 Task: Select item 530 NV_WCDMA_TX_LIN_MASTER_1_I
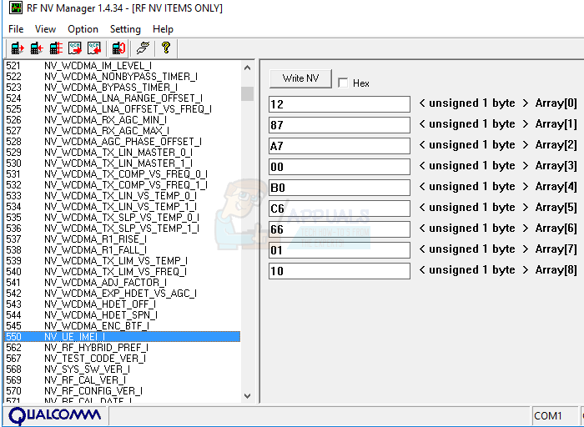pyautogui.click(x=122, y=163)
